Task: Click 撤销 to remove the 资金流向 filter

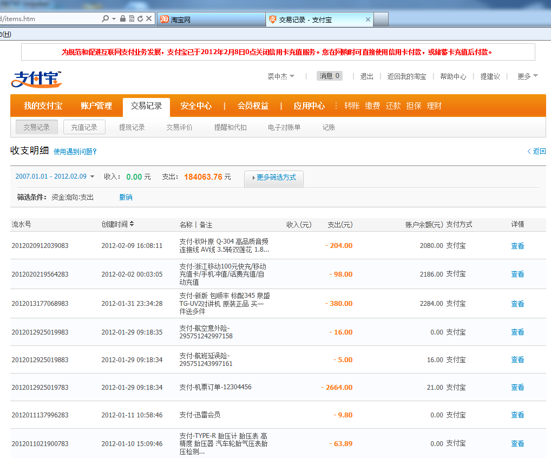Action: [126, 197]
